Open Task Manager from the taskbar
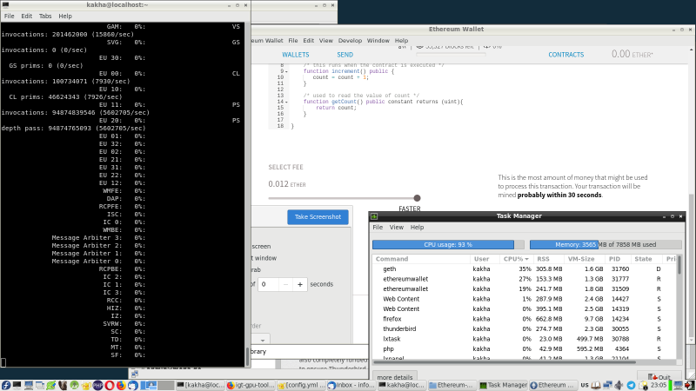 point(502,385)
